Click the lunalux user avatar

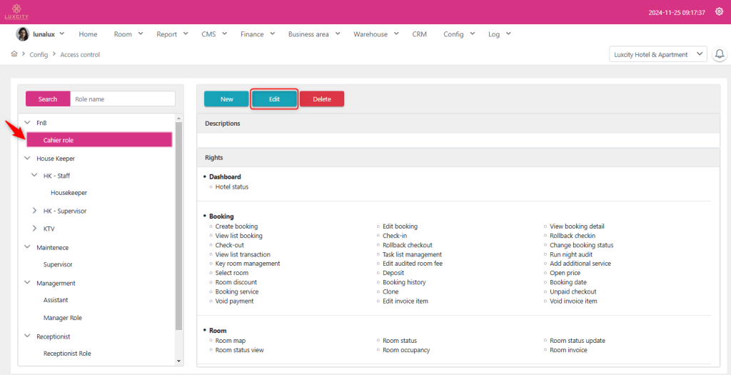pyautogui.click(x=22, y=34)
